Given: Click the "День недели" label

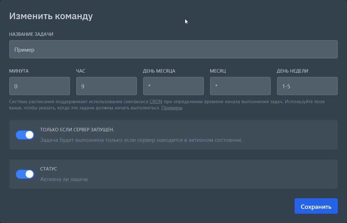Looking at the screenshot, I should tap(292, 71).
